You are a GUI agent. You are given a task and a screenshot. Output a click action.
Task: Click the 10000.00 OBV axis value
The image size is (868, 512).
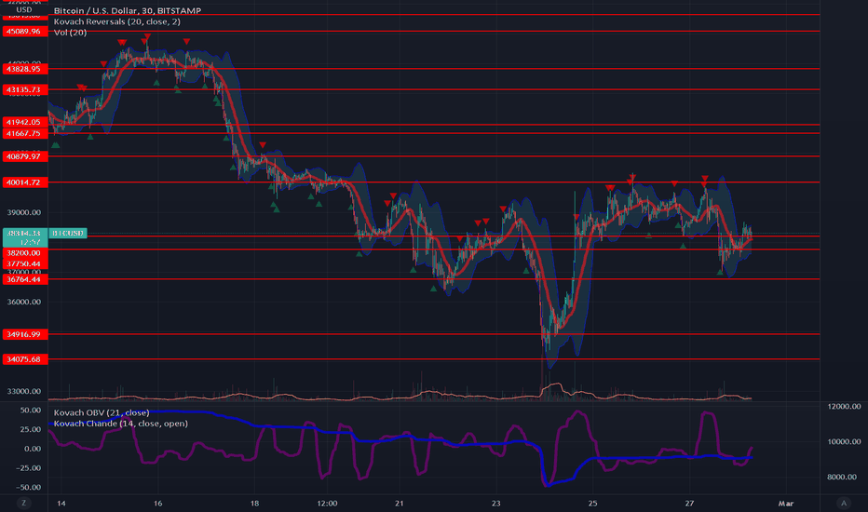coord(844,441)
